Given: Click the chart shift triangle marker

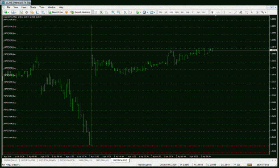Looking at the screenshot, I should point(216,16).
